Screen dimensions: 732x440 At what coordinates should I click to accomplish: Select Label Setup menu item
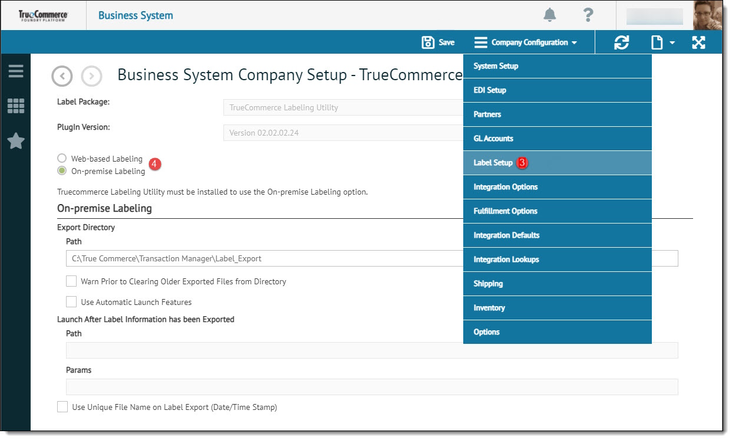point(558,163)
